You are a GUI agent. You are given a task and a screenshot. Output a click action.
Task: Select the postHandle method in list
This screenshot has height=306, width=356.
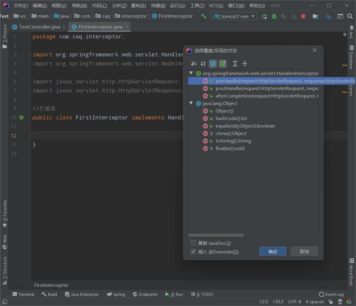266,88
